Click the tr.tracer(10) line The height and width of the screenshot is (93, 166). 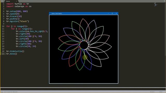click(x=14, y=16)
